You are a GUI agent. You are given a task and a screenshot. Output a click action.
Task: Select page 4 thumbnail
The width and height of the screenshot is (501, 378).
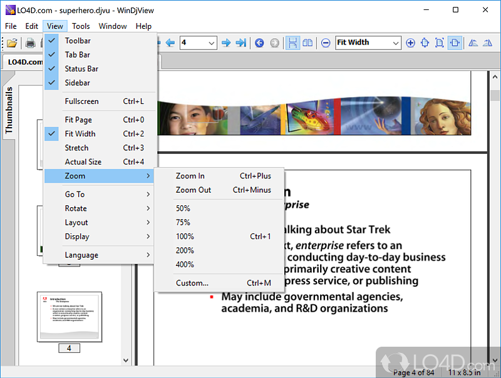70,317
